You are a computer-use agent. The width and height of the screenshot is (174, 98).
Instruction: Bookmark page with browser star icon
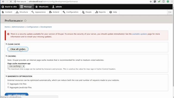[151, 2]
